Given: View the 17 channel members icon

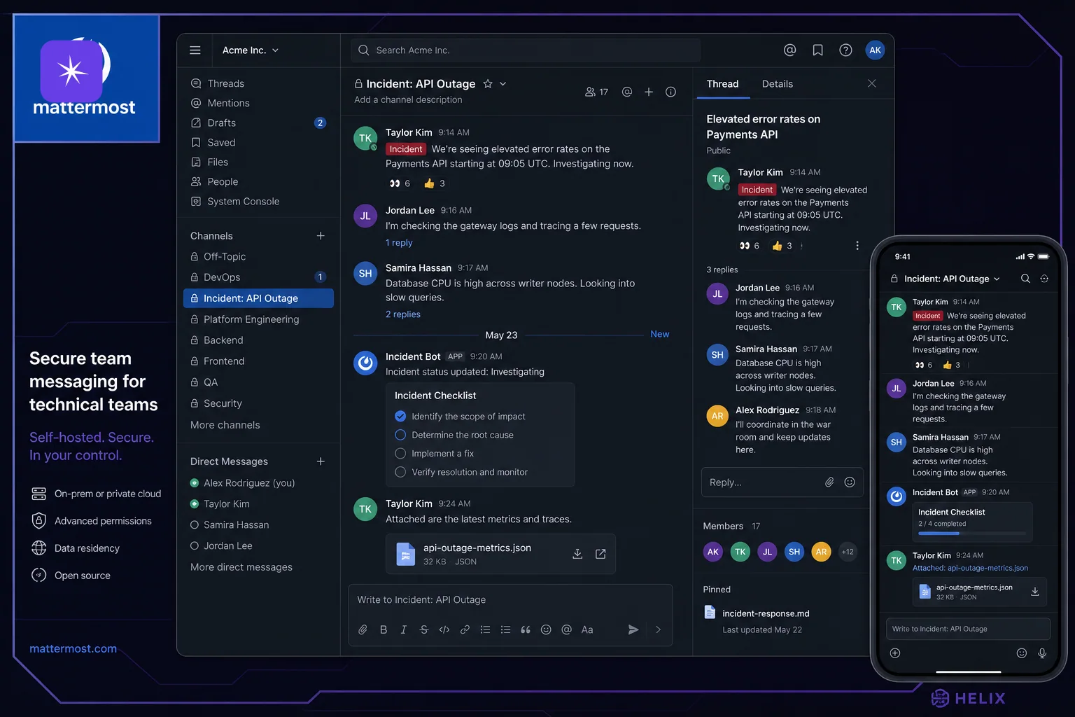Looking at the screenshot, I should [x=596, y=92].
